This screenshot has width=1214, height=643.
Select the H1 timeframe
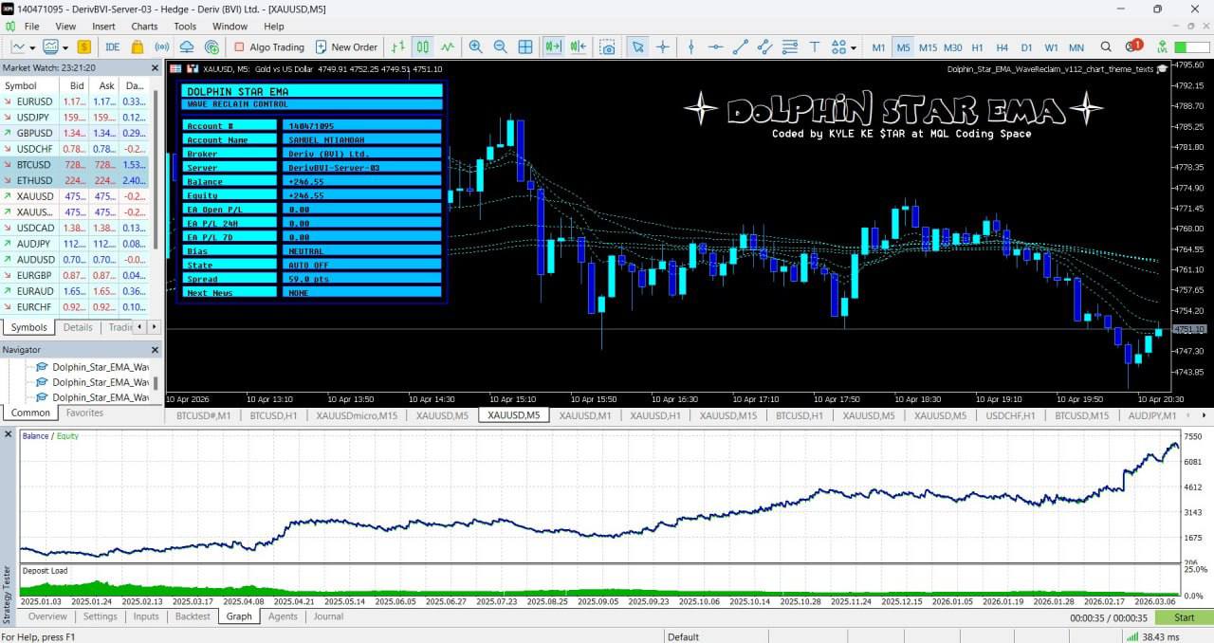point(978,46)
